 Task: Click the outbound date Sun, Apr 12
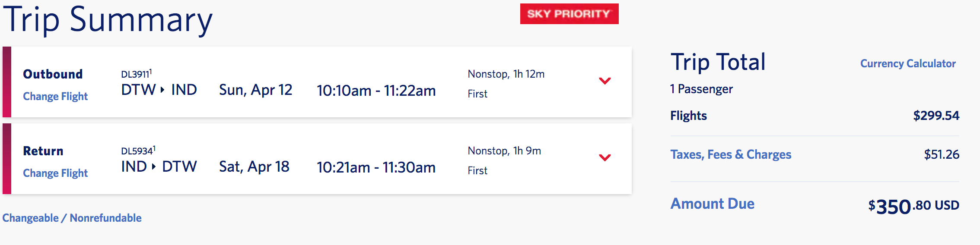click(255, 90)
